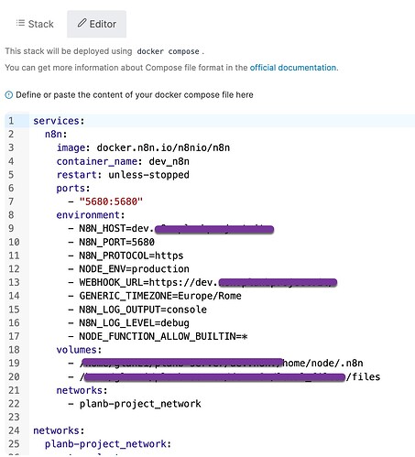Click line number 1 in the gutter
Viewport: 415px width, 457px height.
[x=11, y=121]
